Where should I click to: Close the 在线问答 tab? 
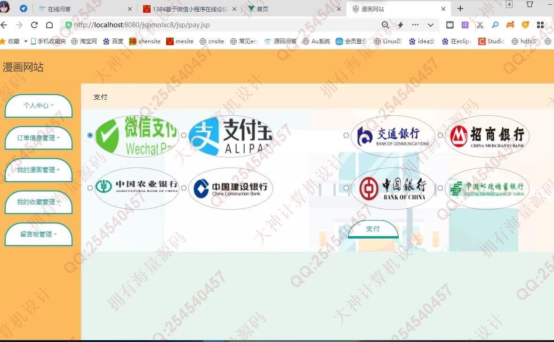129,9
